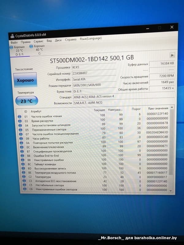Click status icon for attribute 04
184x245 pixels.
(20, 126)
